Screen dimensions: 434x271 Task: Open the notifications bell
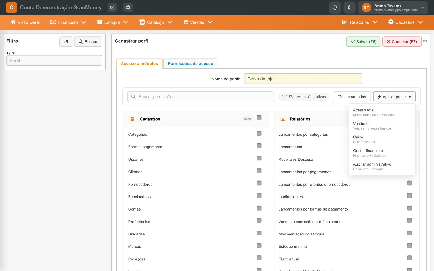click(335, 8)
